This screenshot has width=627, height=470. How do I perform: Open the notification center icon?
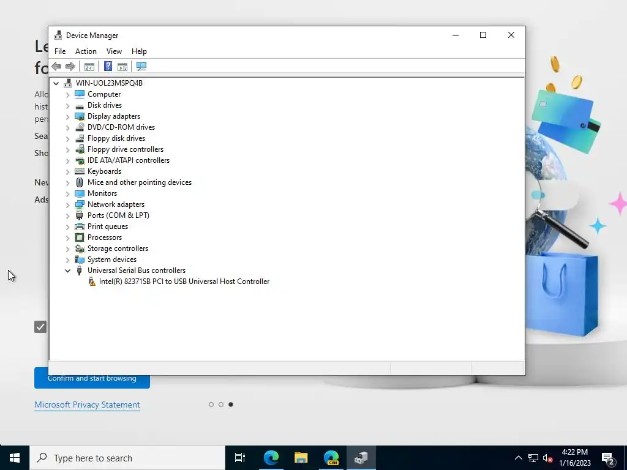608,459
